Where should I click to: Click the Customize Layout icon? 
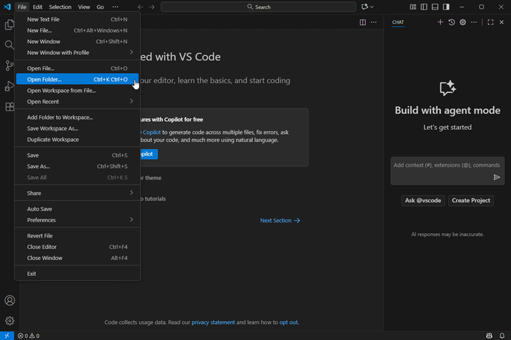(x=413, y=7)
